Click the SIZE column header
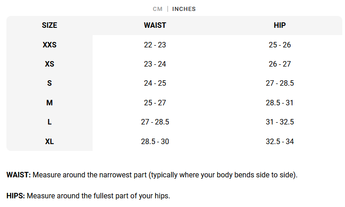 [49, 26]
